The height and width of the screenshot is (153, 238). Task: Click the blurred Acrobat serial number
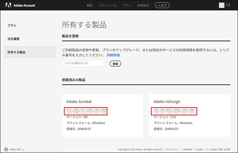point(86,111)
